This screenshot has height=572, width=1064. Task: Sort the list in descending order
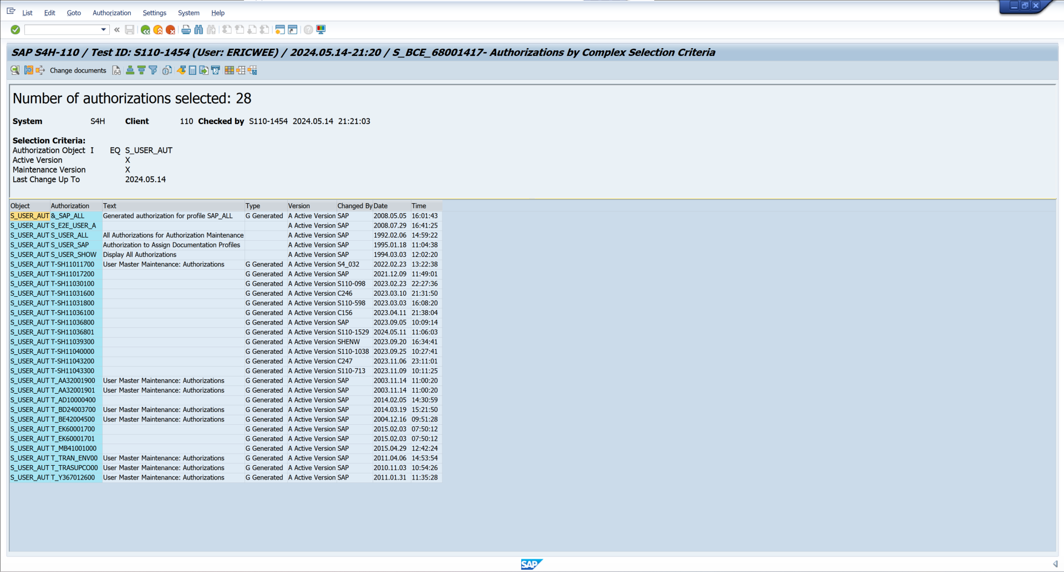click(x=141, y=70)
